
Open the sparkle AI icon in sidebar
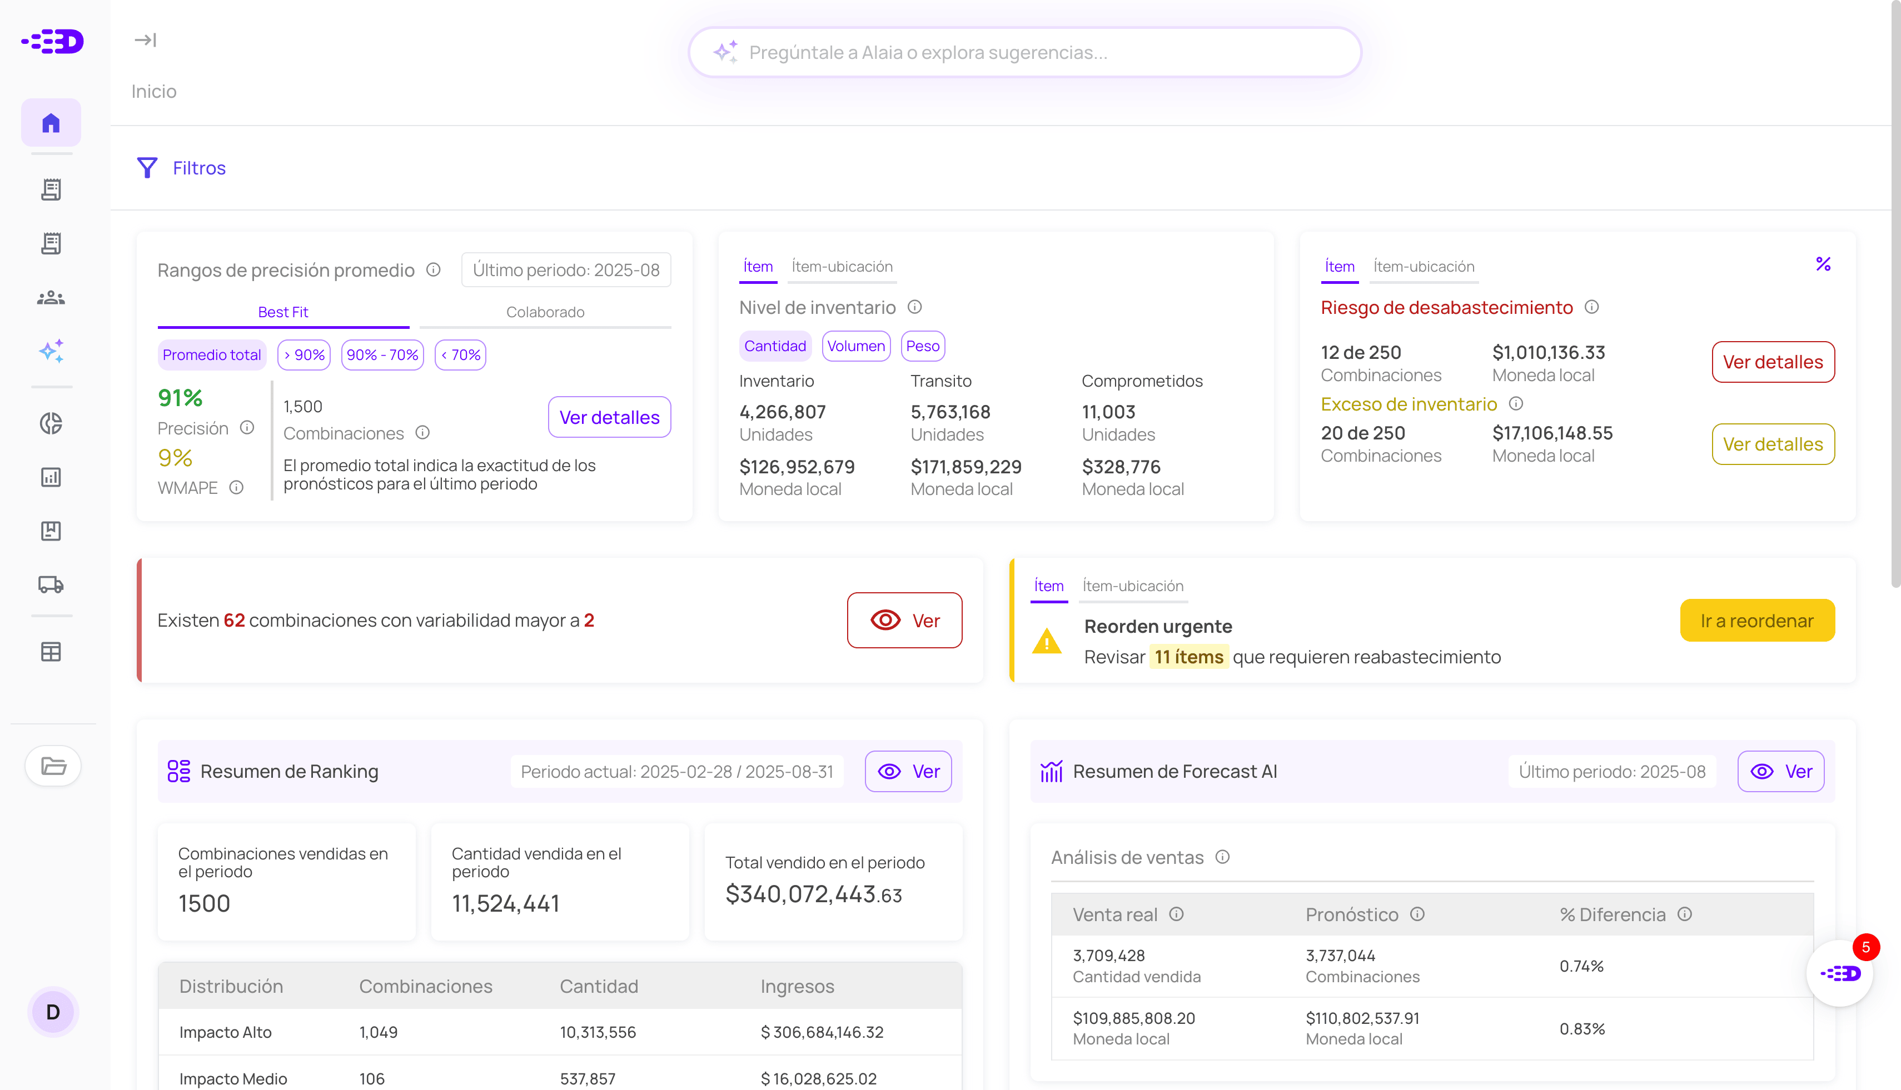[x=51, y=351]
